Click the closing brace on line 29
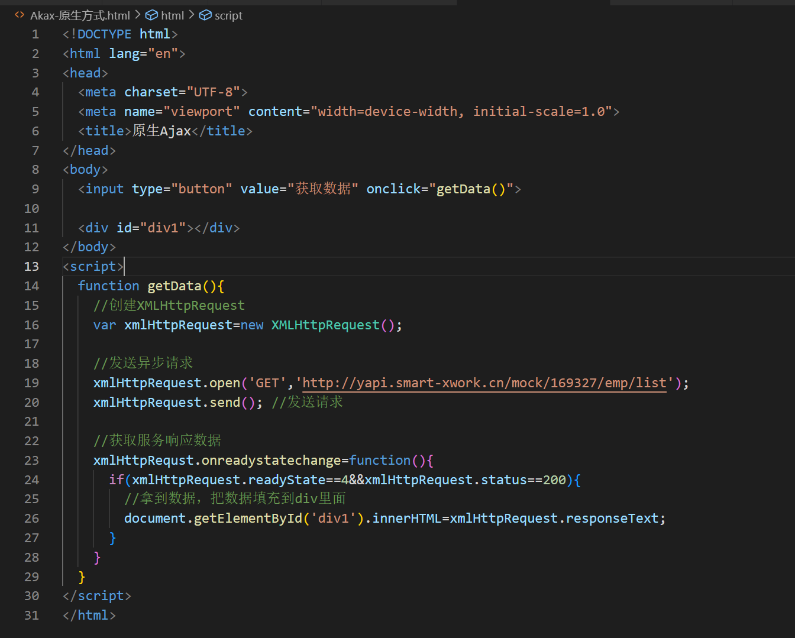This screenshot has height=638, width=795. point(82,577)
